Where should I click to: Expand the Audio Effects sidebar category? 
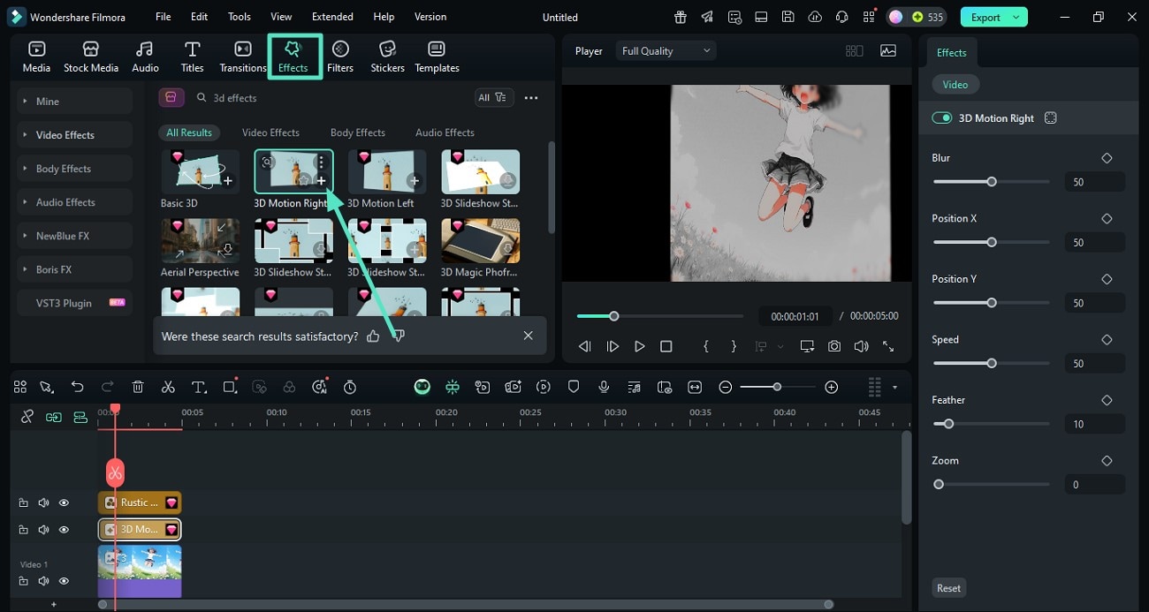click(x=75, y=202)
